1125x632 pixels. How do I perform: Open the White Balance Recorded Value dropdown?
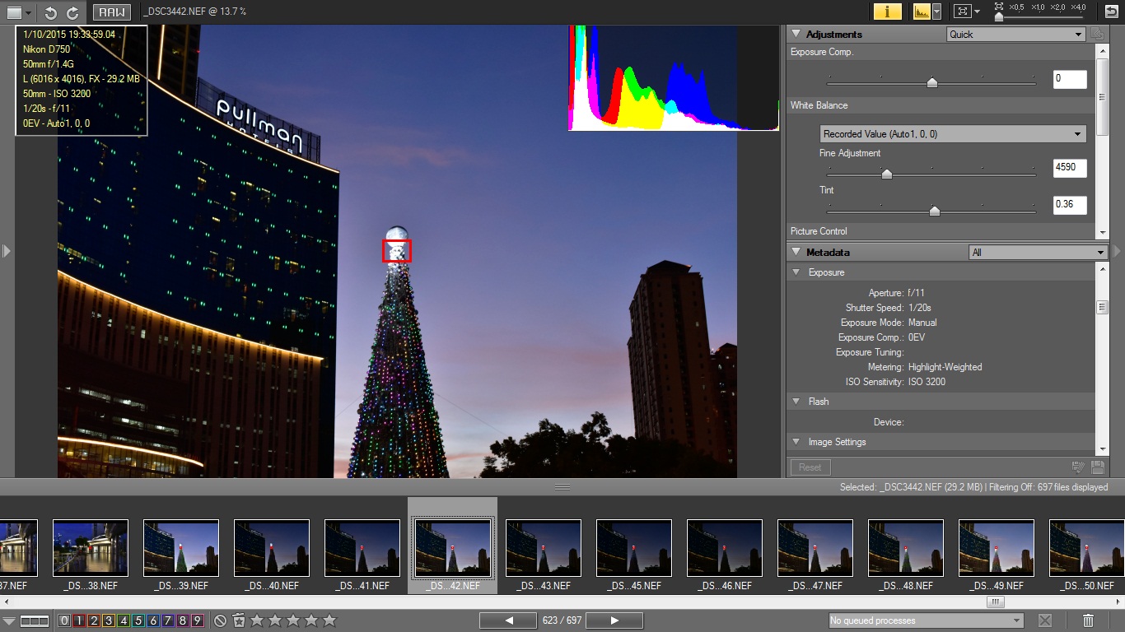pos(953,134)
